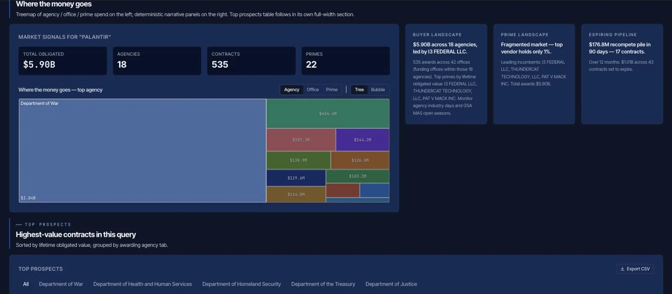The width and height of the screenshot is (672, 294).
Task: Click the Contracts 535 stat card
Action: pyautogui.click(x=251, y=61)
